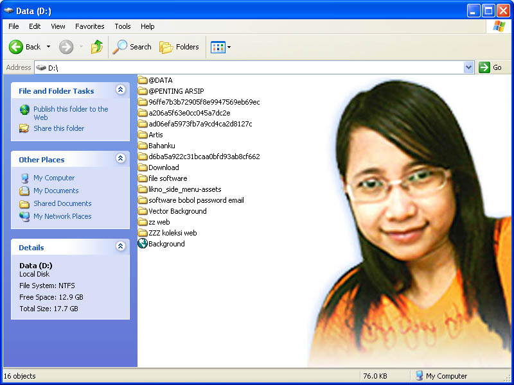Click My Computer in the status bar
Screen dimensions: 514x385
click(441, 376)
